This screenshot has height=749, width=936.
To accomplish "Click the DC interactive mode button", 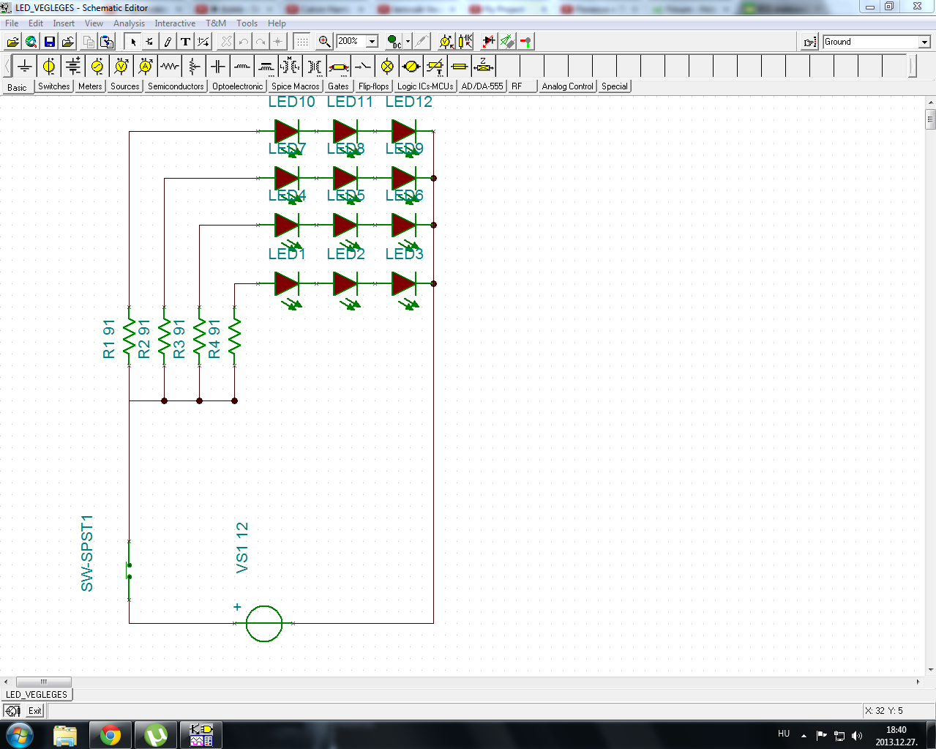I will [x=394, y=42].
